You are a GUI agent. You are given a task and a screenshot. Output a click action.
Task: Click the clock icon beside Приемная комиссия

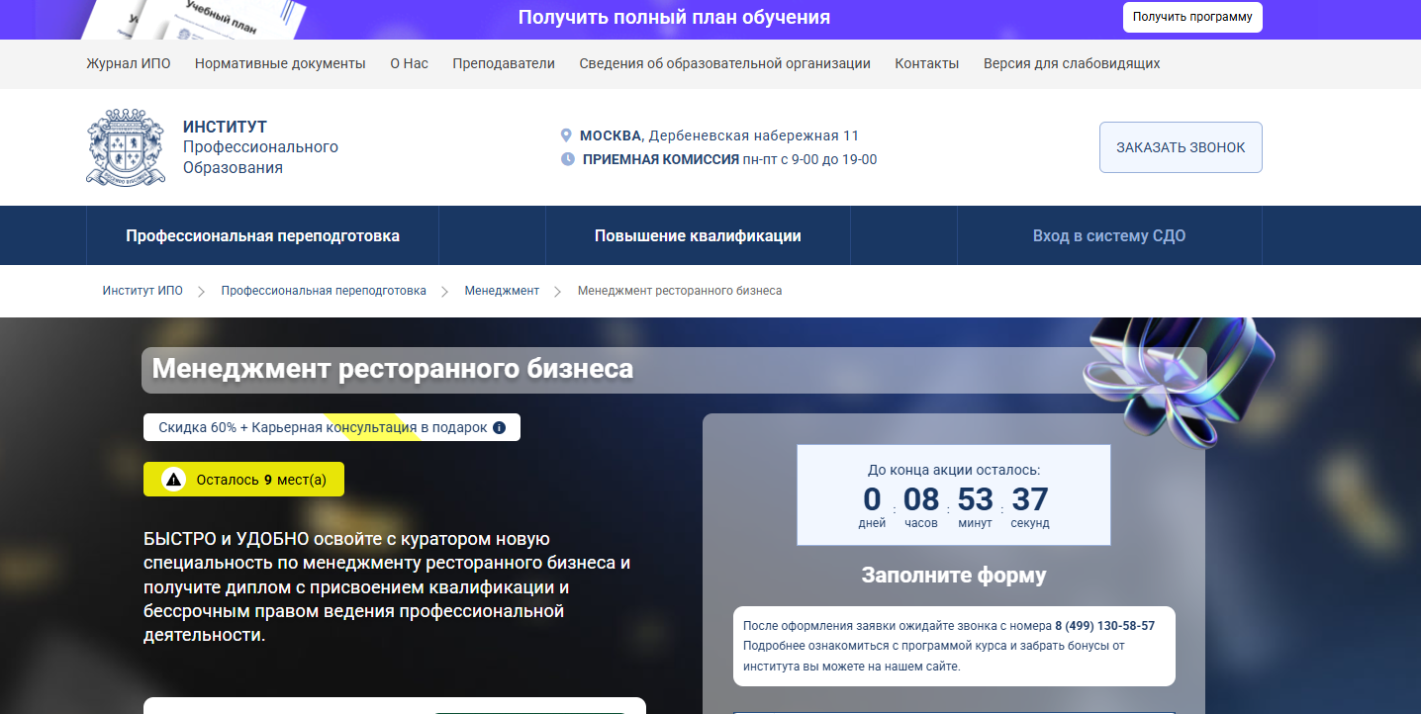567,159
